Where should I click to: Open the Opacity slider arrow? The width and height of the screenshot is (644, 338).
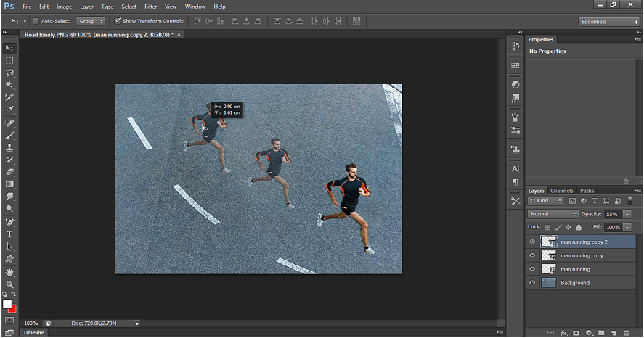tap(627, 214)
